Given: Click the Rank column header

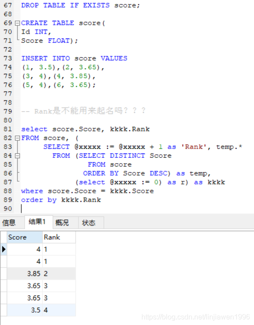Looking at the screenshot, I should (59, 237).
